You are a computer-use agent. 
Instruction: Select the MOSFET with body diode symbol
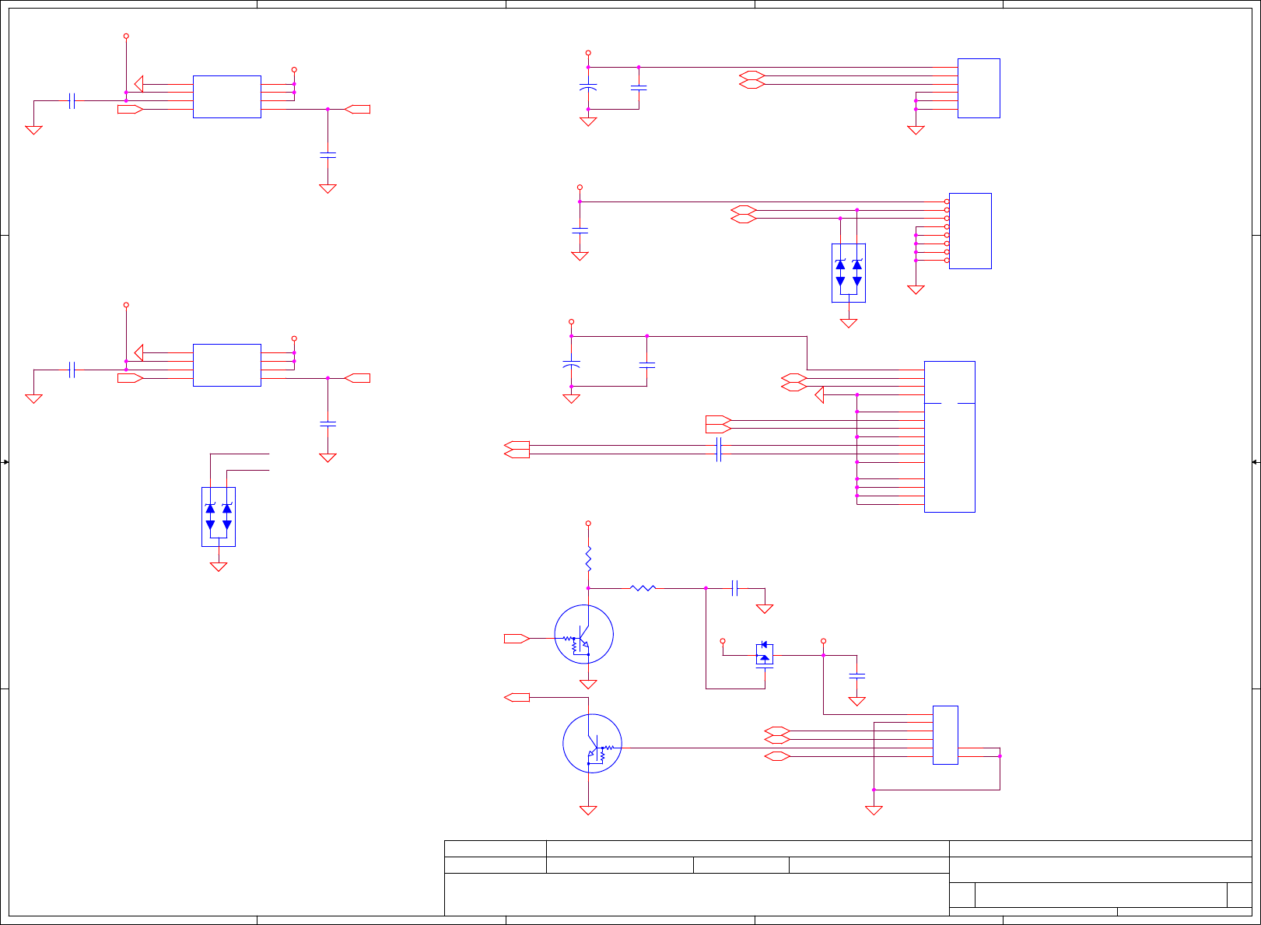click(765, 655)
